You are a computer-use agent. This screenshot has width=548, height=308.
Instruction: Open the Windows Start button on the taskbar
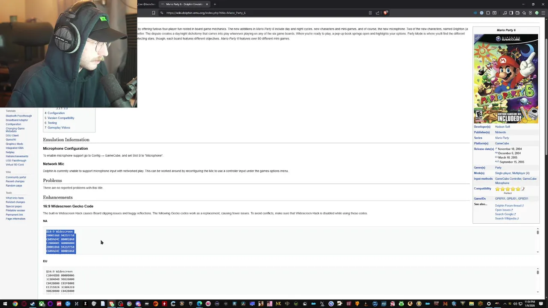coord(5,304)
